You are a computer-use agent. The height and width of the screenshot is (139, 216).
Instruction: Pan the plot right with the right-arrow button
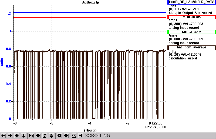(10, 136)
